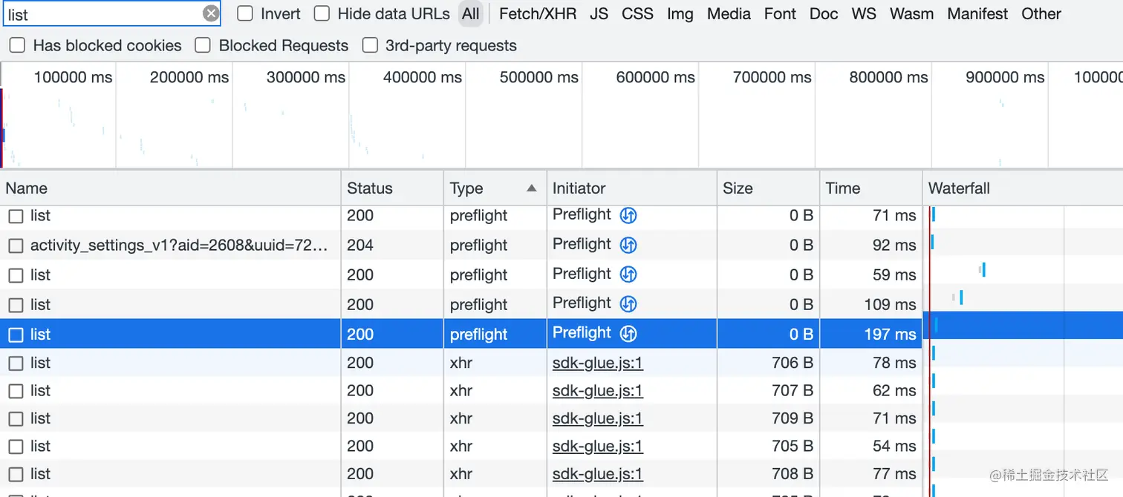1123x497 pixels.
Task: Click preflight icon in the 197 ms row
Action: [628, 334]
